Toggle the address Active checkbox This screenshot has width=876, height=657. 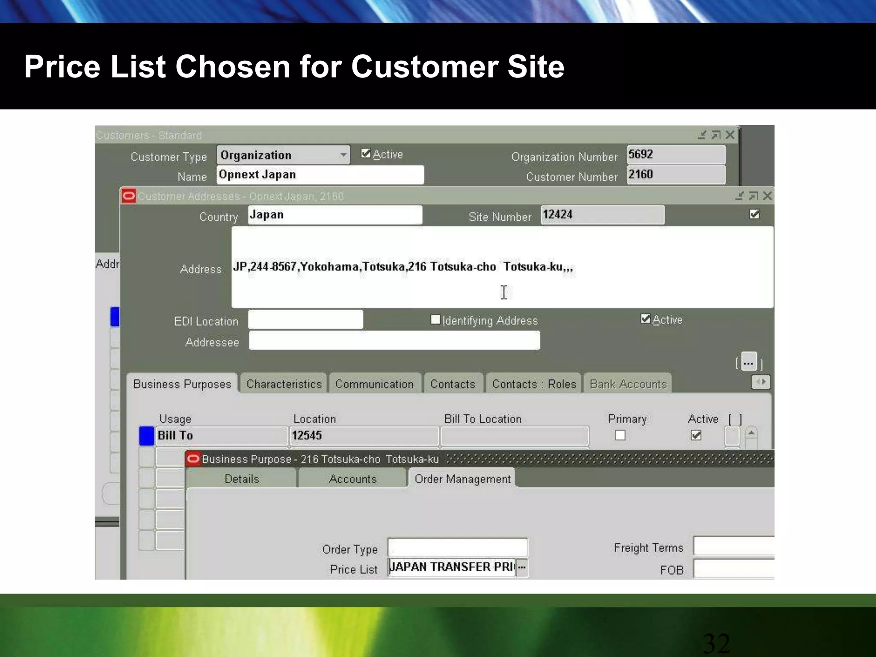coord(645,319)
